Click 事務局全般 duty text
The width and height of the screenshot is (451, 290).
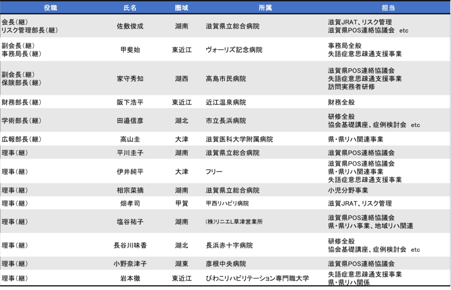click(x=344, y=46)
